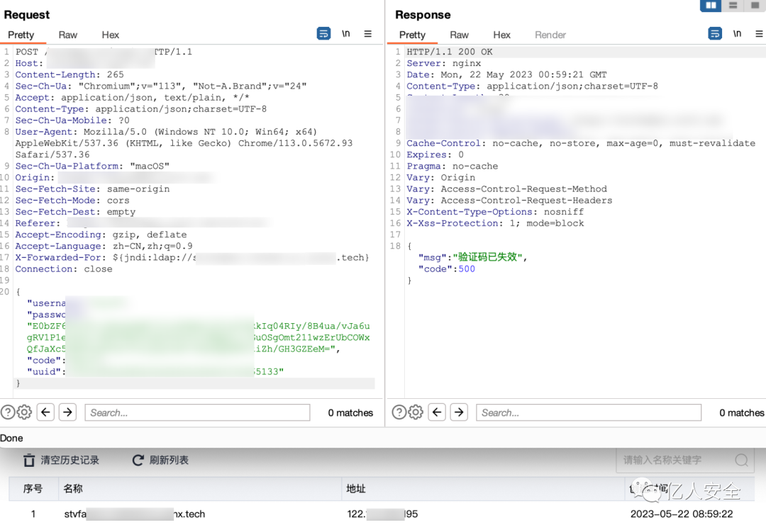Switch Response to Raw tab

pyautogui.click(x=459, y=35)
